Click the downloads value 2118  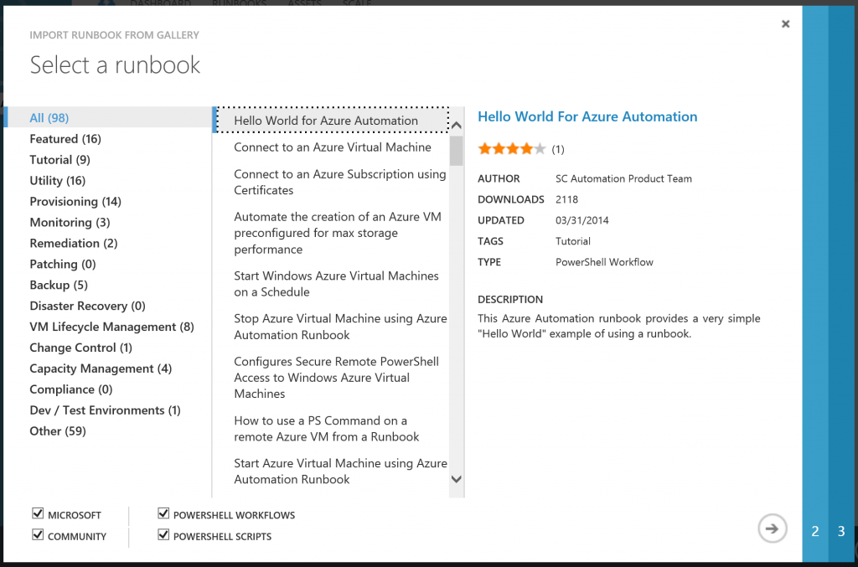click(x=566, y=199)
